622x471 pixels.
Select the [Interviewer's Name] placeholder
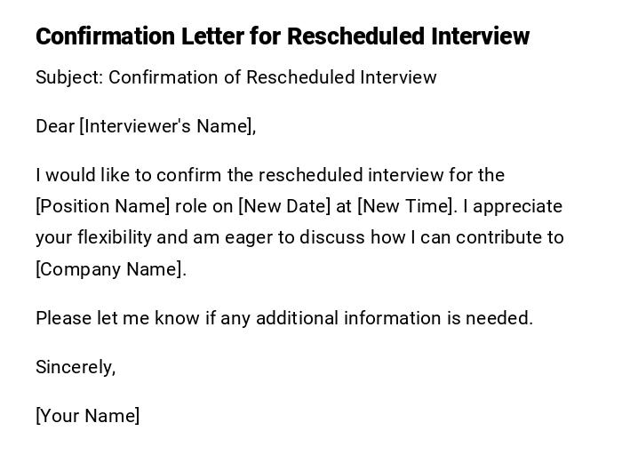(167, 126)
